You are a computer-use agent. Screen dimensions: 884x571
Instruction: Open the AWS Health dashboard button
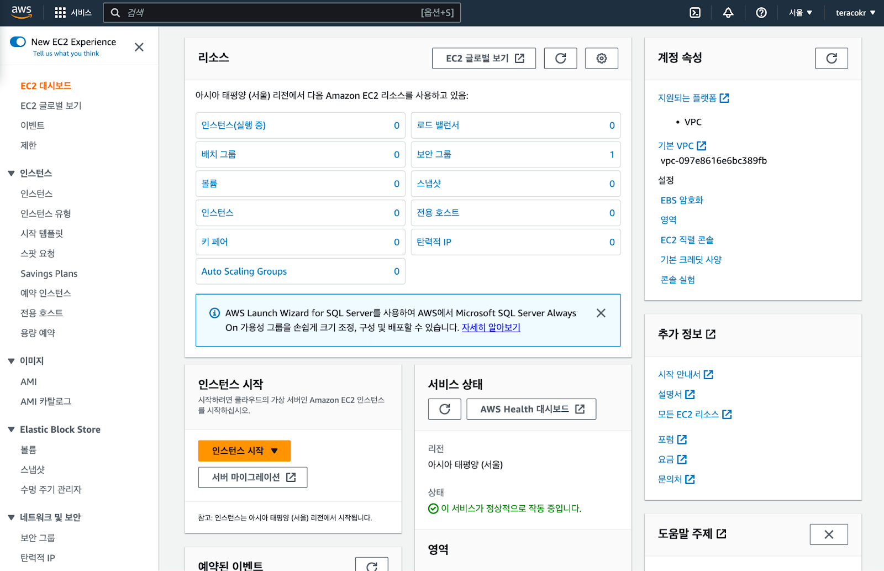click(531, 409)
